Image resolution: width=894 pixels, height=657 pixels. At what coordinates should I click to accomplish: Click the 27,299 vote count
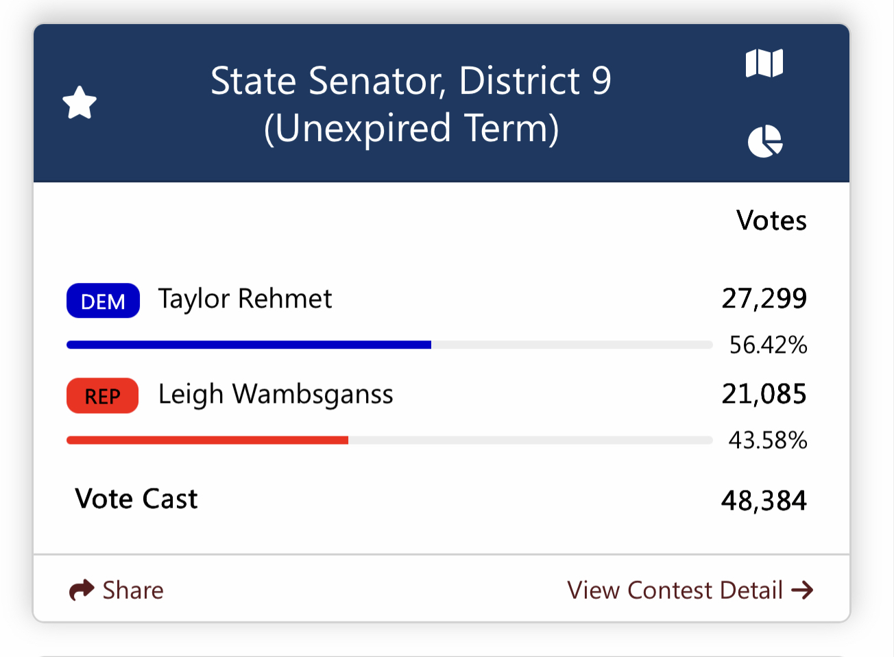click(764, 299)
